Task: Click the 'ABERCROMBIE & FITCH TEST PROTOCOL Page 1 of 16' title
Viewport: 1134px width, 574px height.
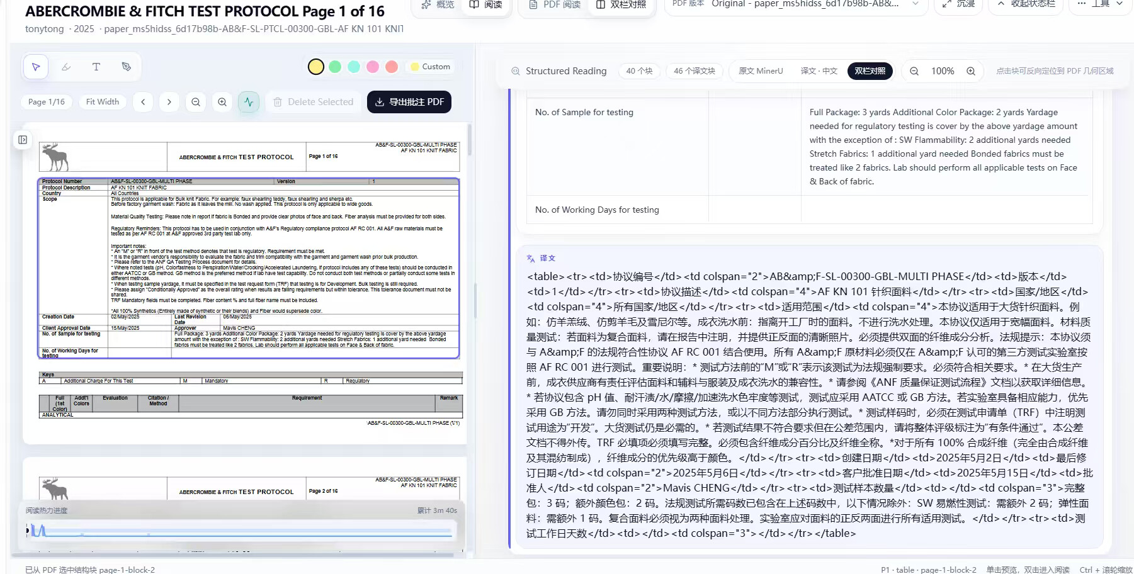Action: click(205, 11)
